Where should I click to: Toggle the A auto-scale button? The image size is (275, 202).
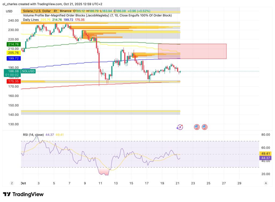[266, 183]
